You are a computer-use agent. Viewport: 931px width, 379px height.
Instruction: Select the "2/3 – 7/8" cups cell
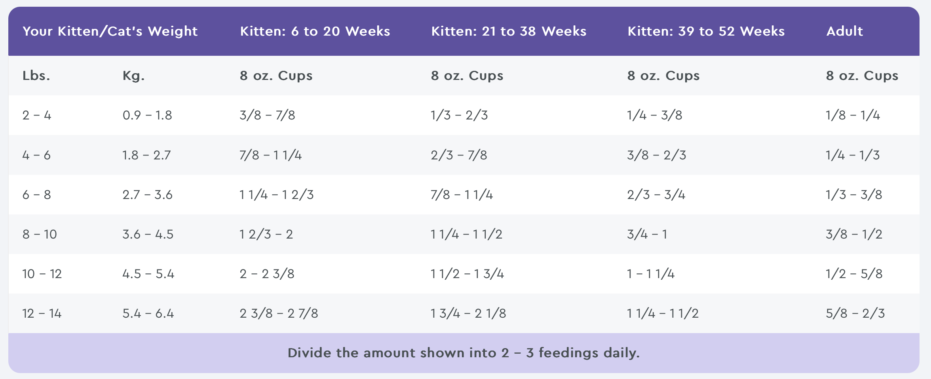pyautogui.click(x=459, y=155)
